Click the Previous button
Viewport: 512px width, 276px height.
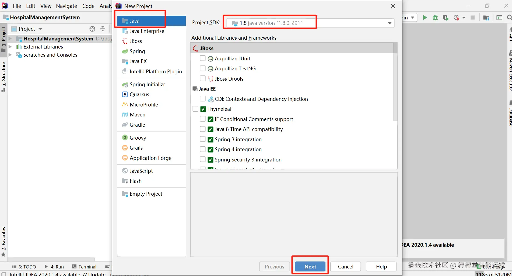click(275, 267)
